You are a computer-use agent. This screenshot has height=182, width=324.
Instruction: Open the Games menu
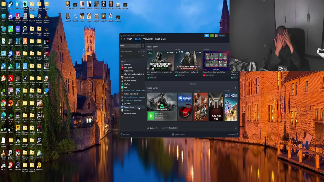pyautogui.click(x=138, y=36)
